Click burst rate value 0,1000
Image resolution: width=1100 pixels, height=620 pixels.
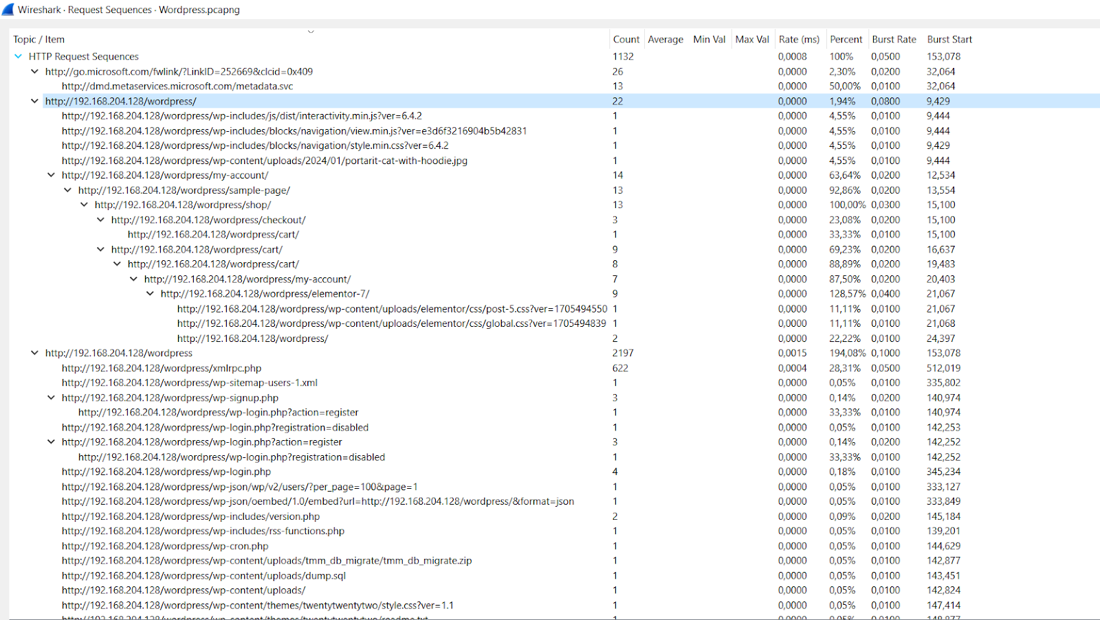885,353
